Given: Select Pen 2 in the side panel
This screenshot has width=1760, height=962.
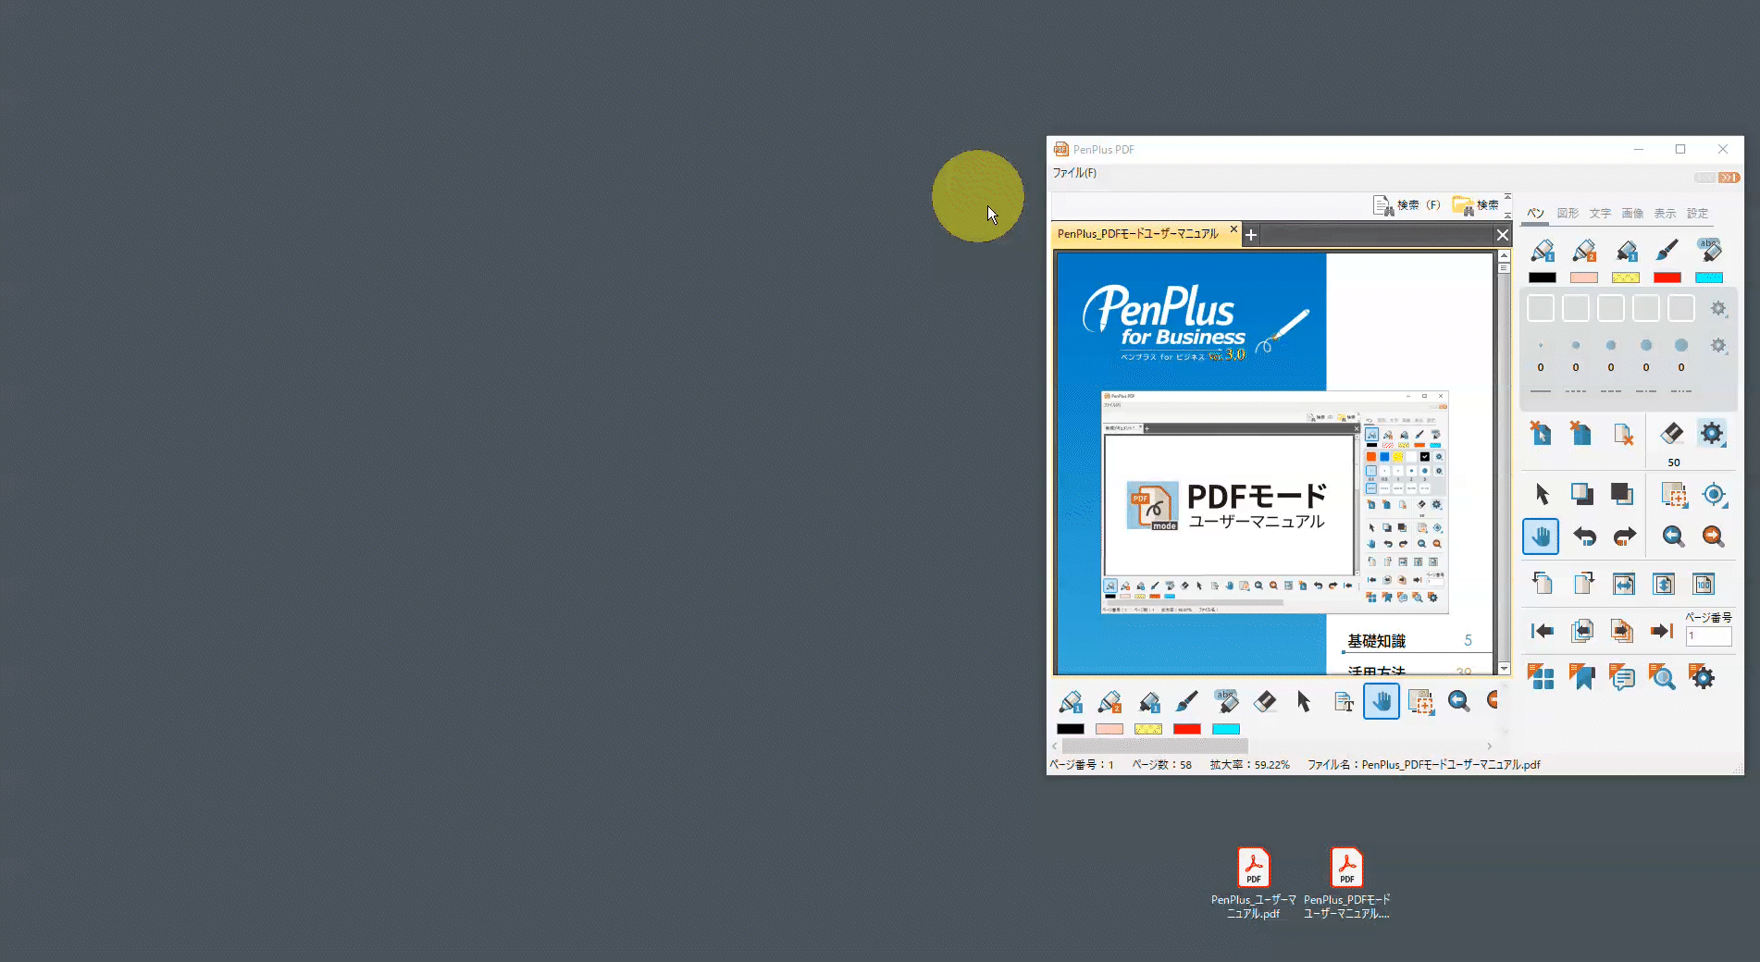Looking at the screenshot, I should (x=1584, y=250).
